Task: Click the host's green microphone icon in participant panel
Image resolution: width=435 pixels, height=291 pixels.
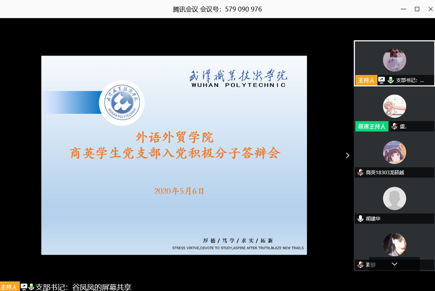Action: pyautogui.click(x=390, y=80)
